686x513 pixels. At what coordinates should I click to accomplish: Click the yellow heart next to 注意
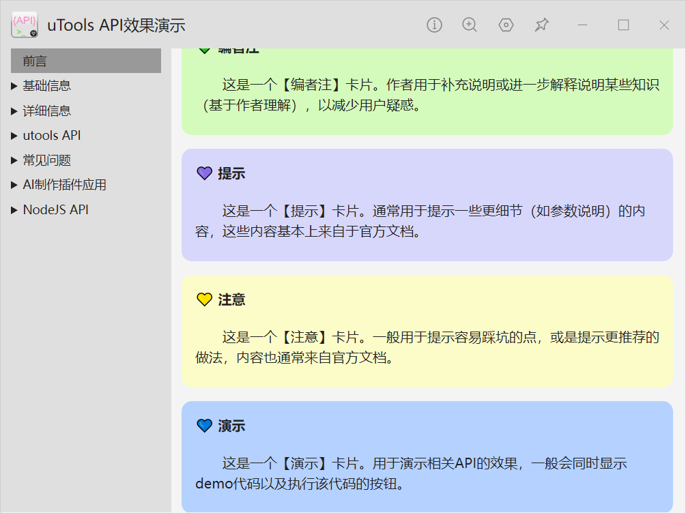pyautogui.click(x=204, y=299)
